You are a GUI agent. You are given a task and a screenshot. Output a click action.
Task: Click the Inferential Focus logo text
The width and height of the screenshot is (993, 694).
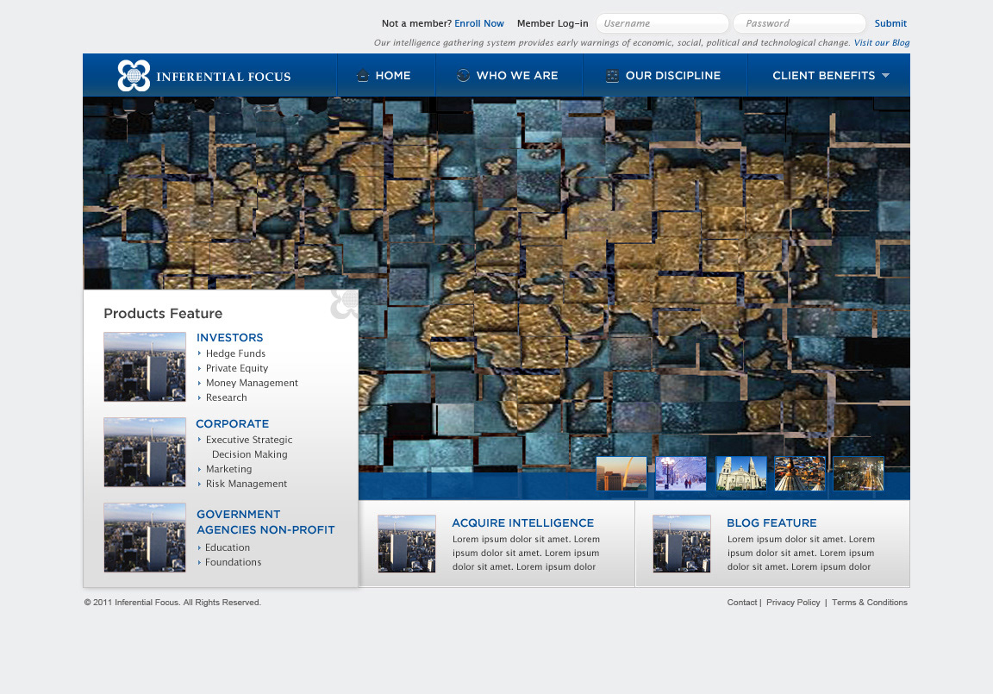click(x=223, y=77)
